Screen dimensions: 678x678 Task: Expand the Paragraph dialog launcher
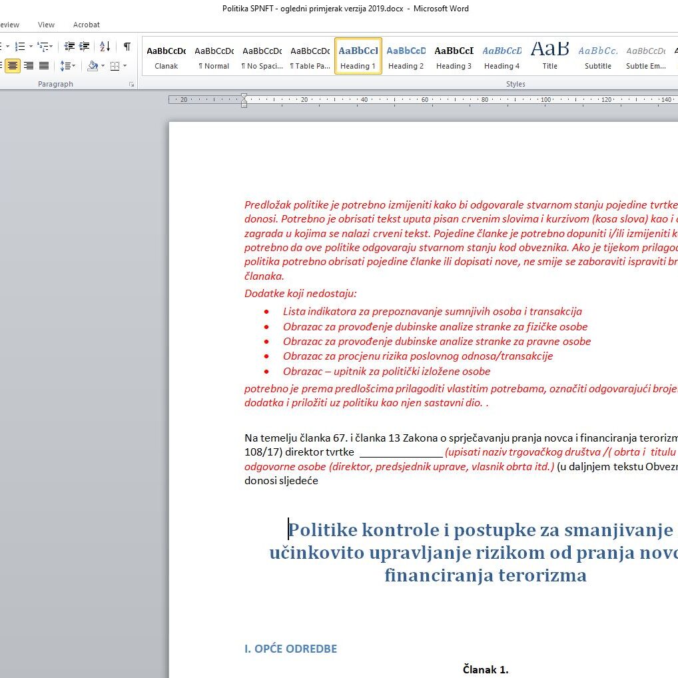pyautogui.click(x=131, y=85)
